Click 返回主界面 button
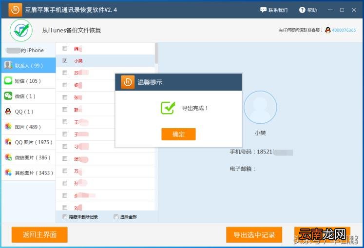364x248 pixels. (39, 234)
